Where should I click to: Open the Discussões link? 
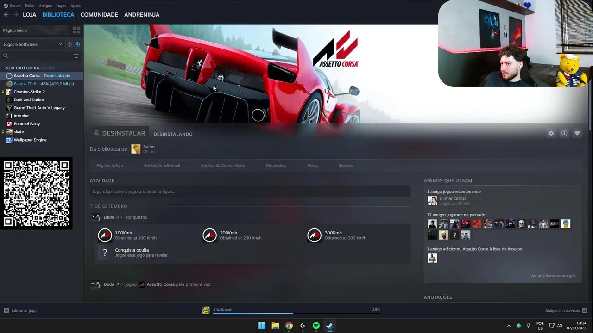276,165
